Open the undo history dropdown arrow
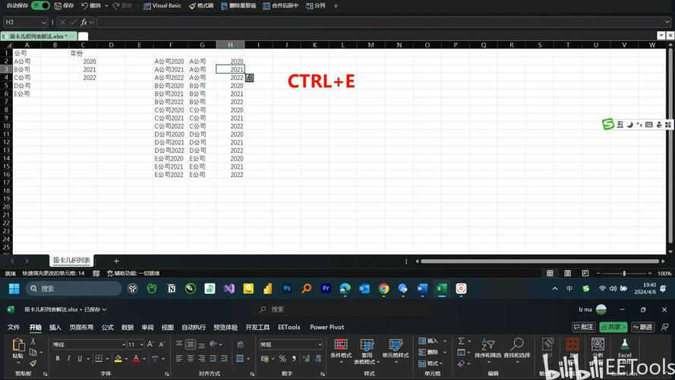 click(x=106, y=5)
